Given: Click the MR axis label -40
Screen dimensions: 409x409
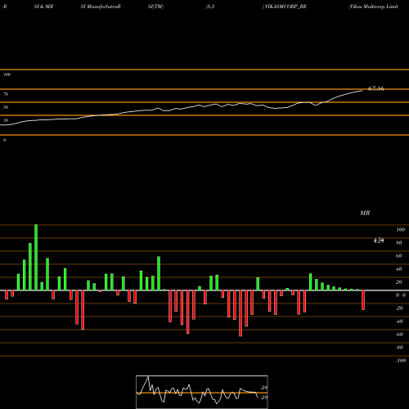Looking at the screenshot, I should pyautogui.click(x=399, y=321).
